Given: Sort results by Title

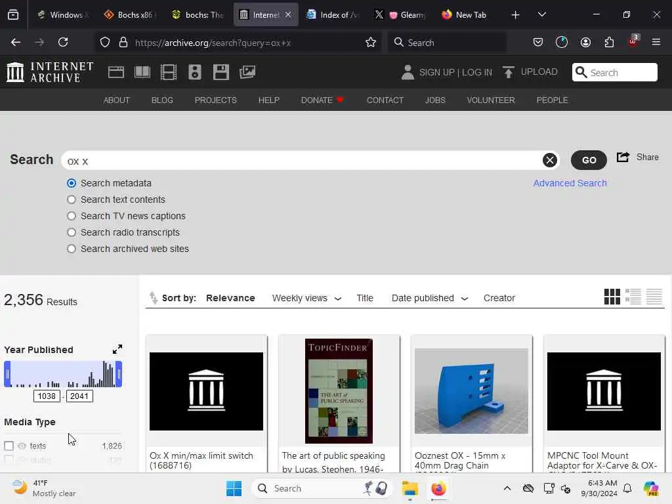Looking at the screenshot, I should pos(365,298).
